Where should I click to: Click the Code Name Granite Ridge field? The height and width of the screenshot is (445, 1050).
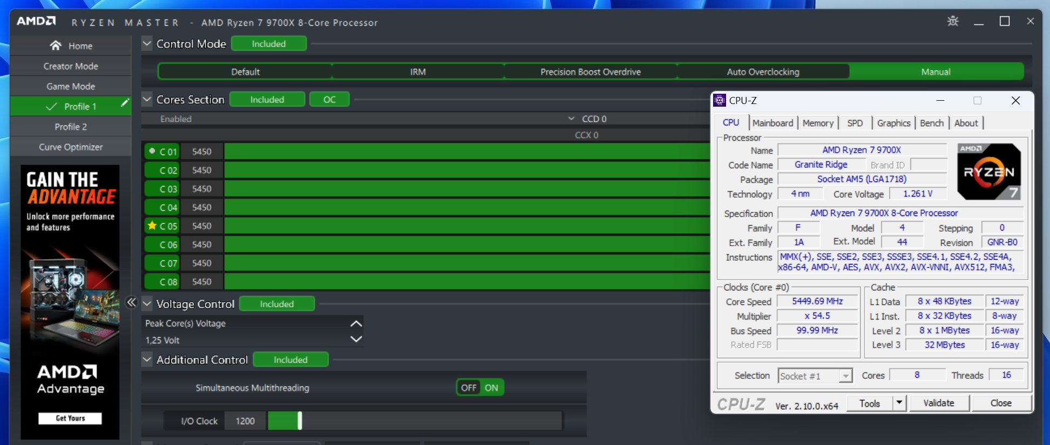click(821, 164)
